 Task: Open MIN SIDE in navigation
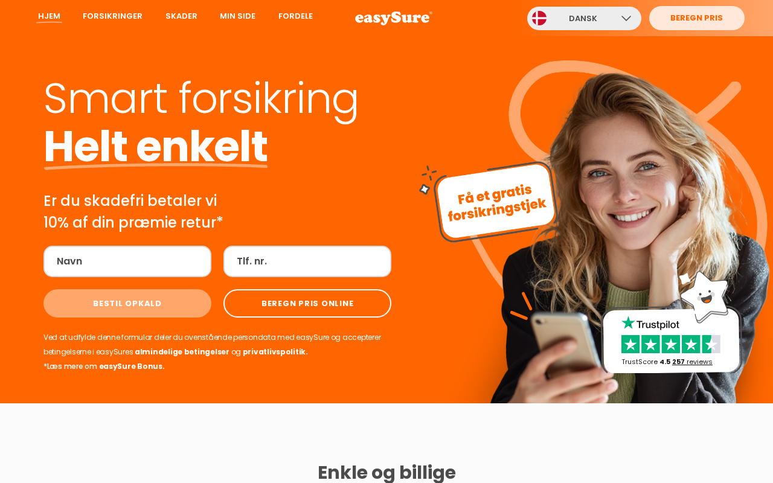[237, 16]
